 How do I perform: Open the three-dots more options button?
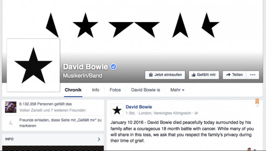252,75
